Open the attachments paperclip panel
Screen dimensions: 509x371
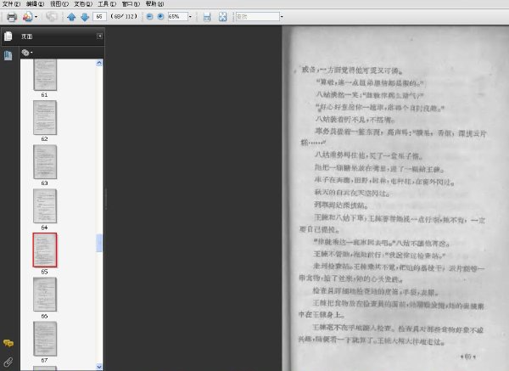8,362
